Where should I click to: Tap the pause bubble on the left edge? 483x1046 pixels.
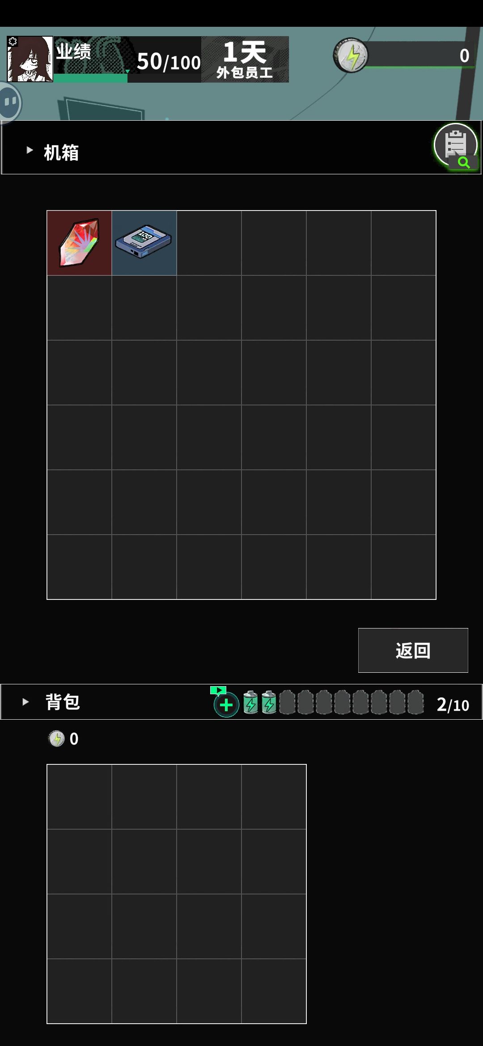tap(10, 102)
